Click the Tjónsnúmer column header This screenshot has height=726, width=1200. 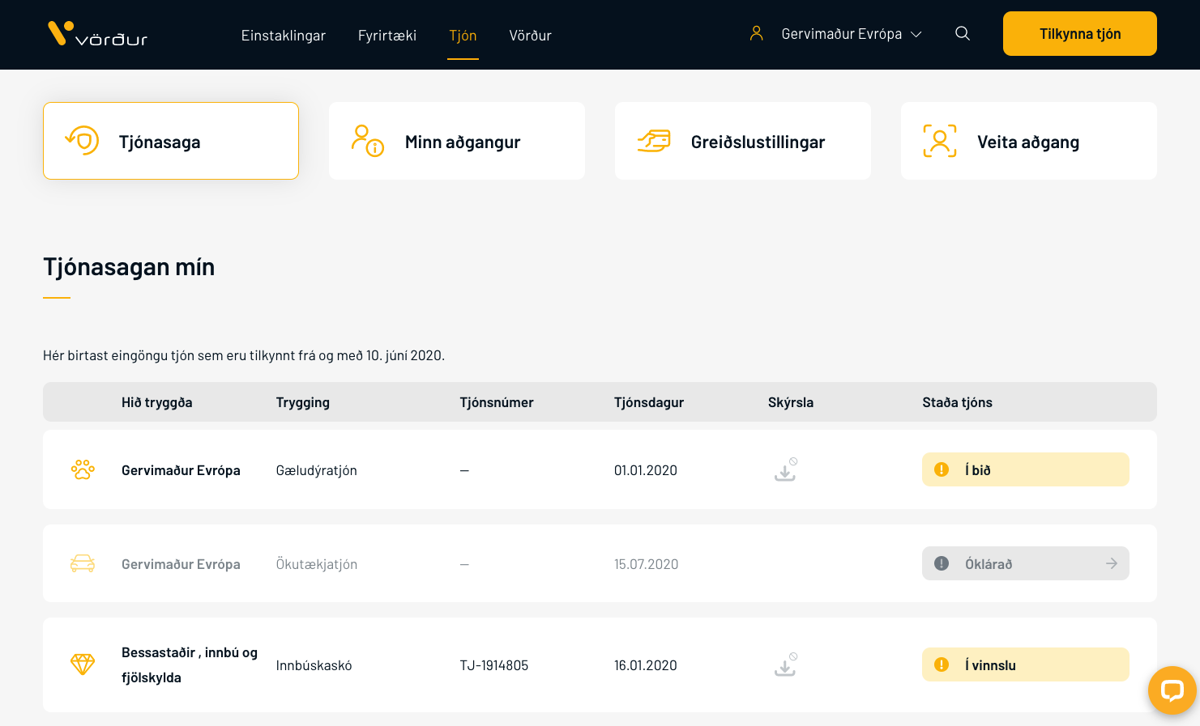(x=497, y=402)
